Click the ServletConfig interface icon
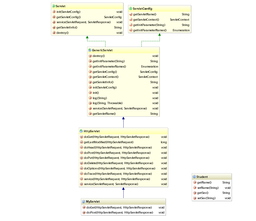 coord(130,8)
